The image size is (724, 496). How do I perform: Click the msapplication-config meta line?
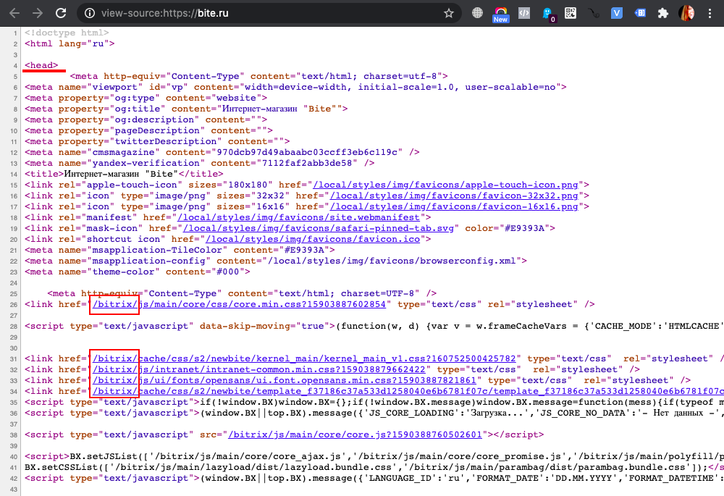[276, 261]
